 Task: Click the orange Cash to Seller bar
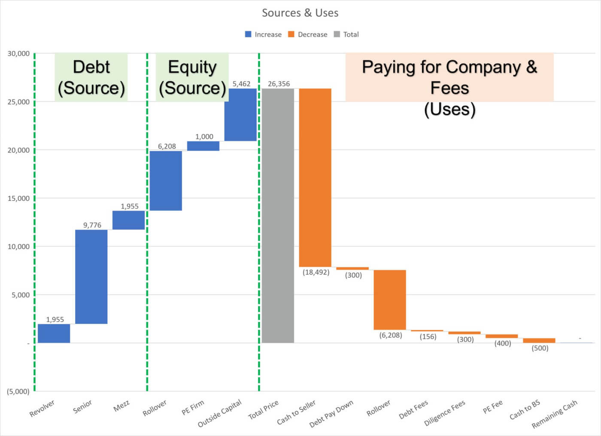coord(315,178)
